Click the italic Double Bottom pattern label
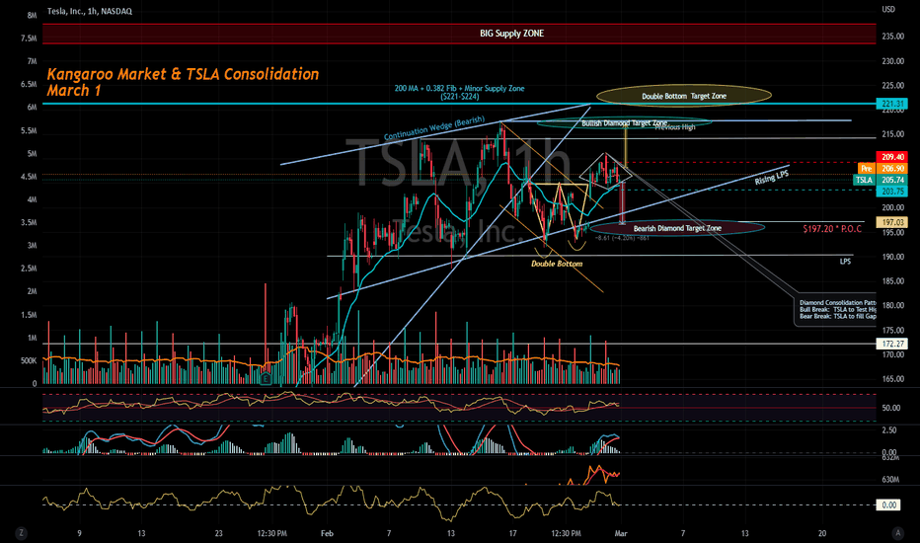The width and height of the screenshot is (920, 543). [557, 264]
